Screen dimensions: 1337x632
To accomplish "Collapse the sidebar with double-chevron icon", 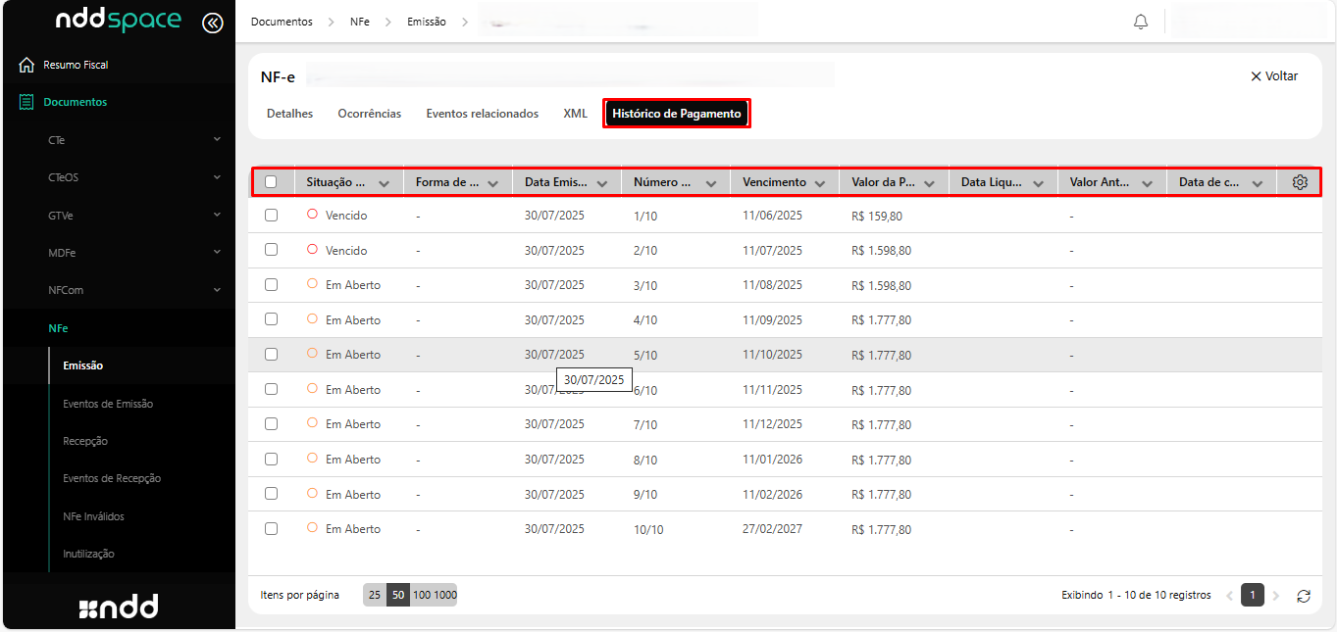I will click(x=212, y=23).
